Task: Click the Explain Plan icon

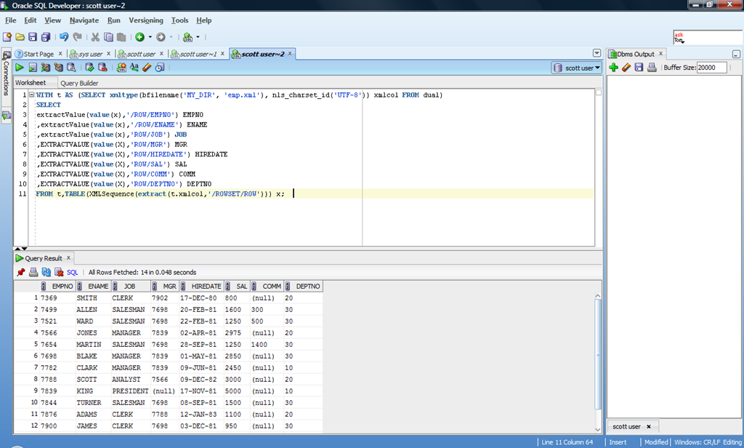Action: pyautogui.click(x=58, y=68)
